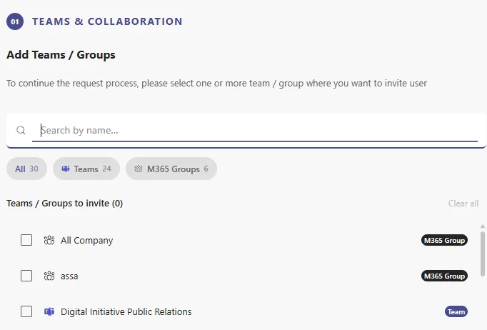The image size is (487, 330).
Task: Select the Digital Initiative Public Relations checkbox
Action: (x=26, y=311)
